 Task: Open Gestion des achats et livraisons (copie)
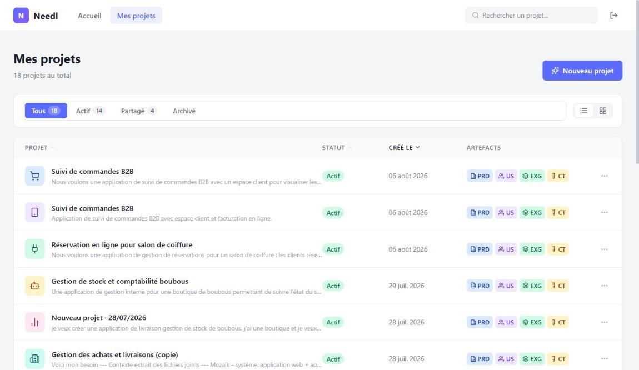(x=114, y=354)
